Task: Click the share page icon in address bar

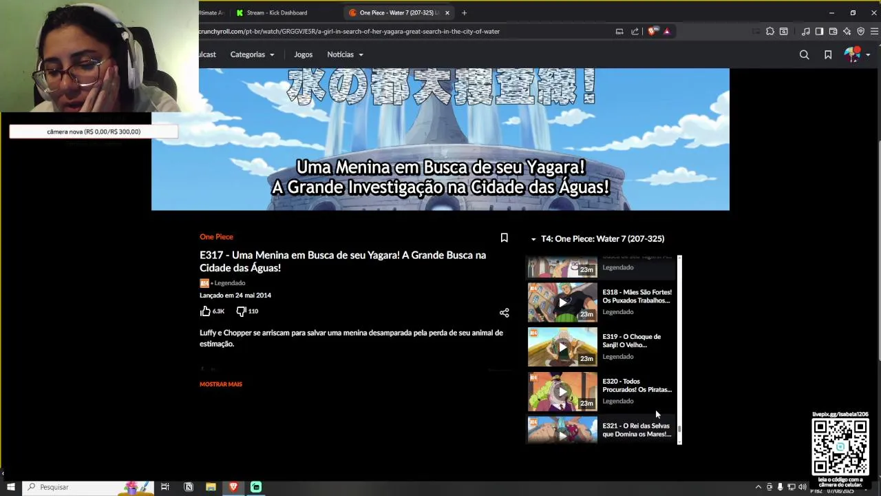Action: [635, 31]
